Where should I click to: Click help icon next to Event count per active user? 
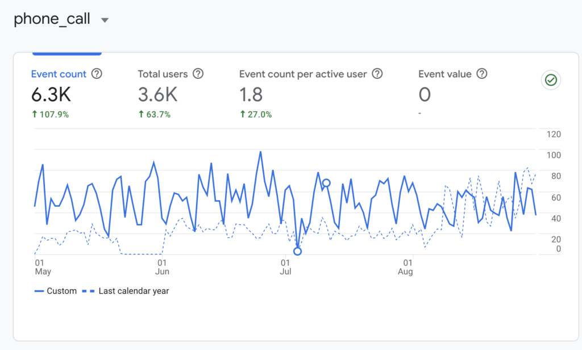point(377,74)
